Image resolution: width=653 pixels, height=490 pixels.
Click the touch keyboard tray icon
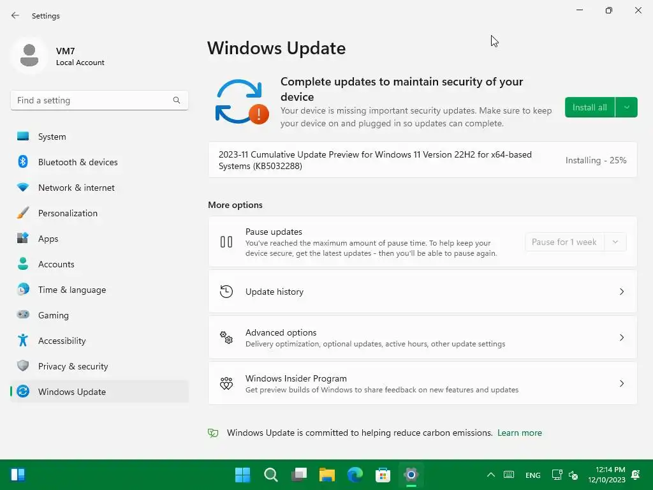pyautogui.click(x=508, y=475)
